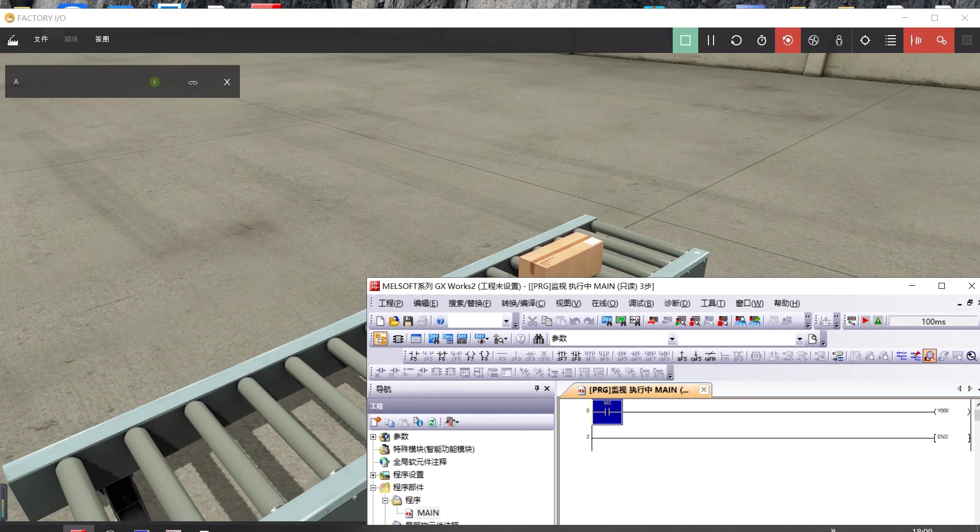Click the F5 open contact icon

click(414, 356)
